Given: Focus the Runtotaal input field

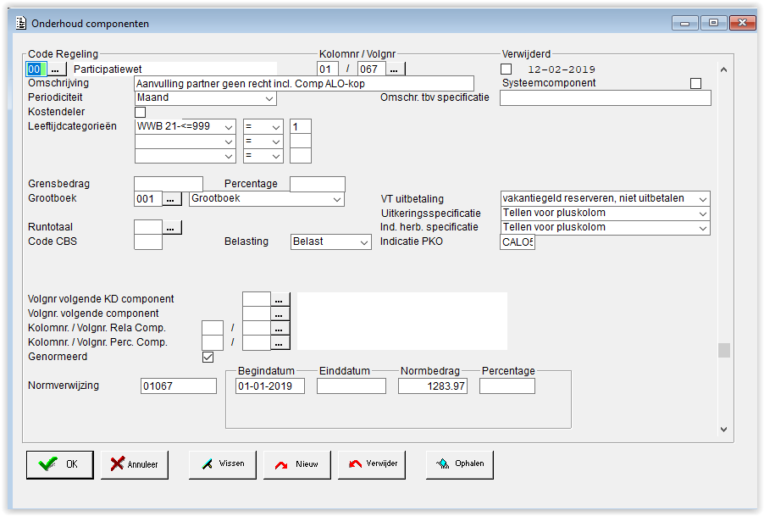Looking at the screenshot, I should 148,228.
